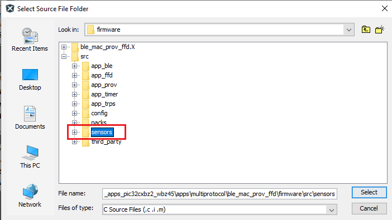Select the ble_mac_prov_ffd.X folder name
The image size is (392, 220).
click(108, 47)
